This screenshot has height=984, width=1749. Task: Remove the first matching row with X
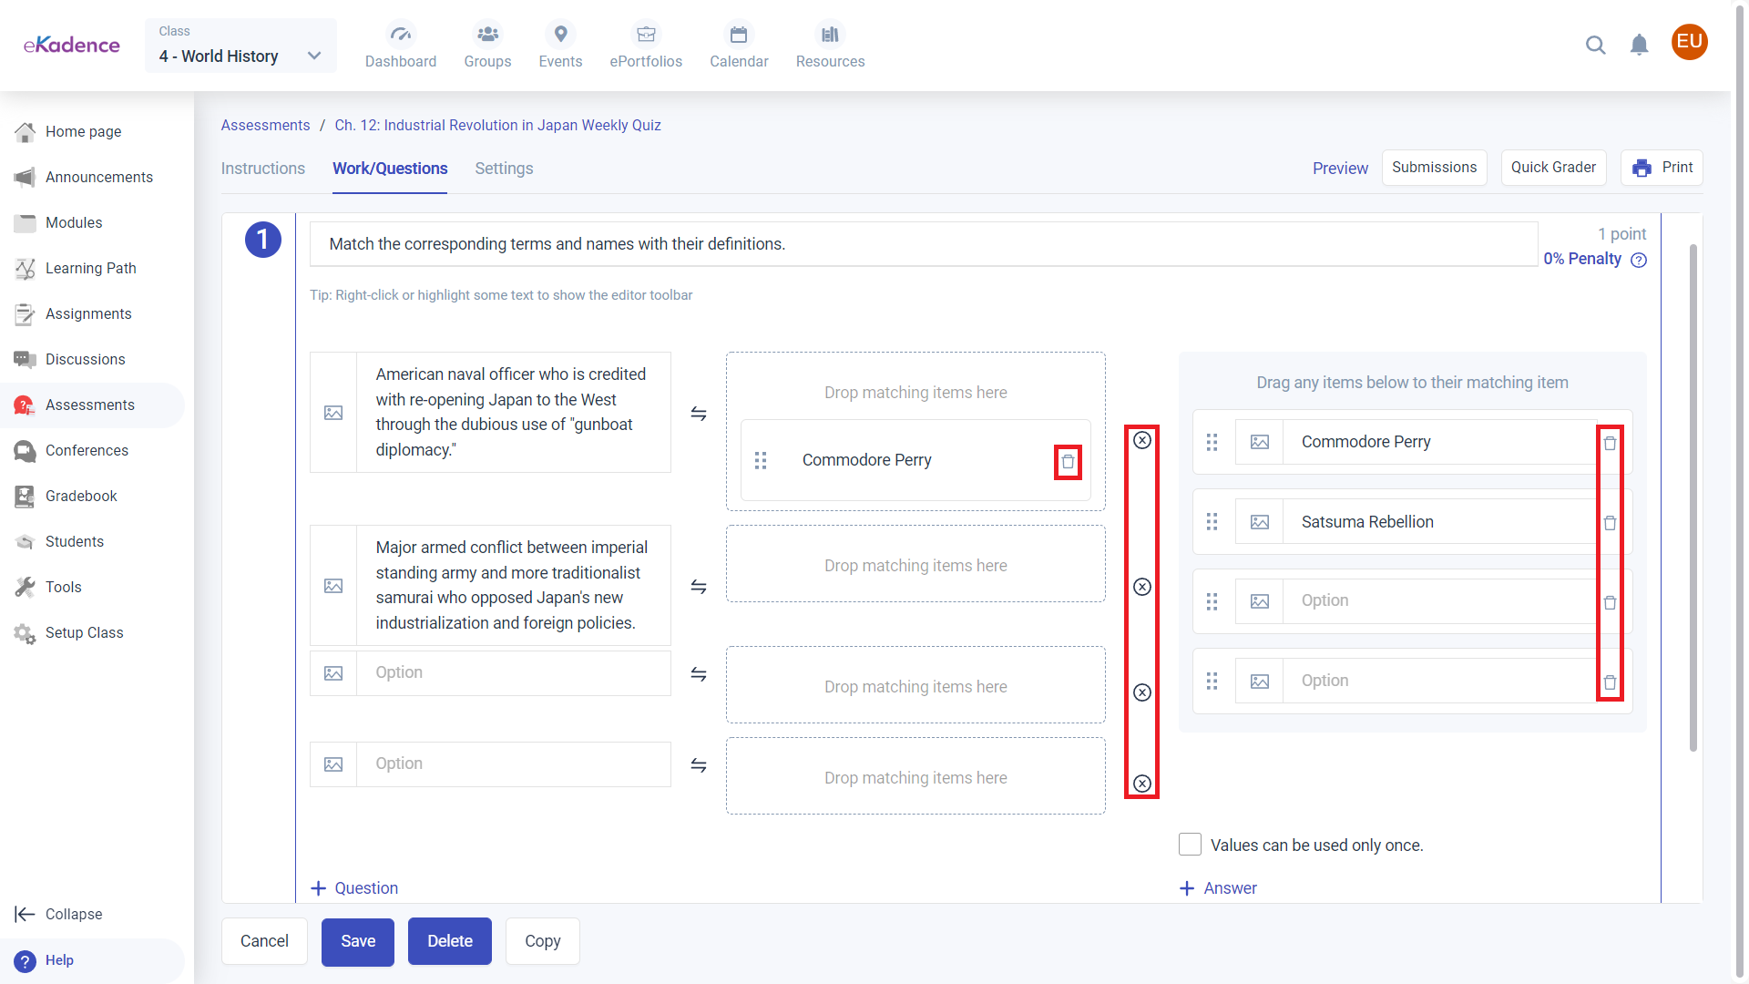(x=1142, y=440)
